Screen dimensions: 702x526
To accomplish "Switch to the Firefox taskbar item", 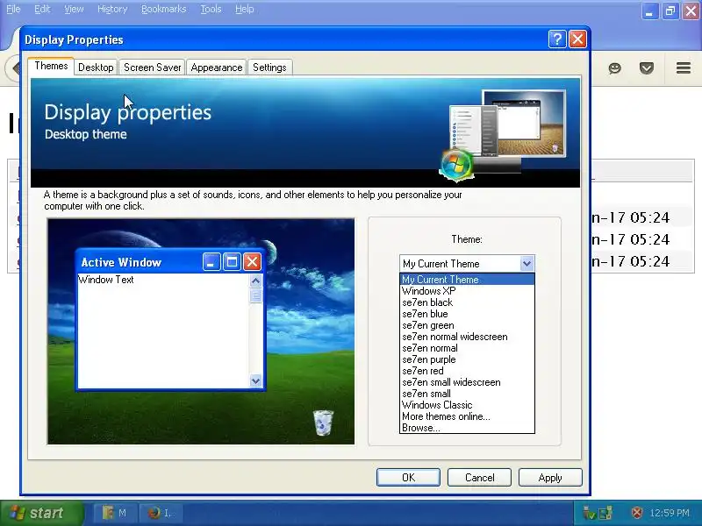I will point(161,513).
